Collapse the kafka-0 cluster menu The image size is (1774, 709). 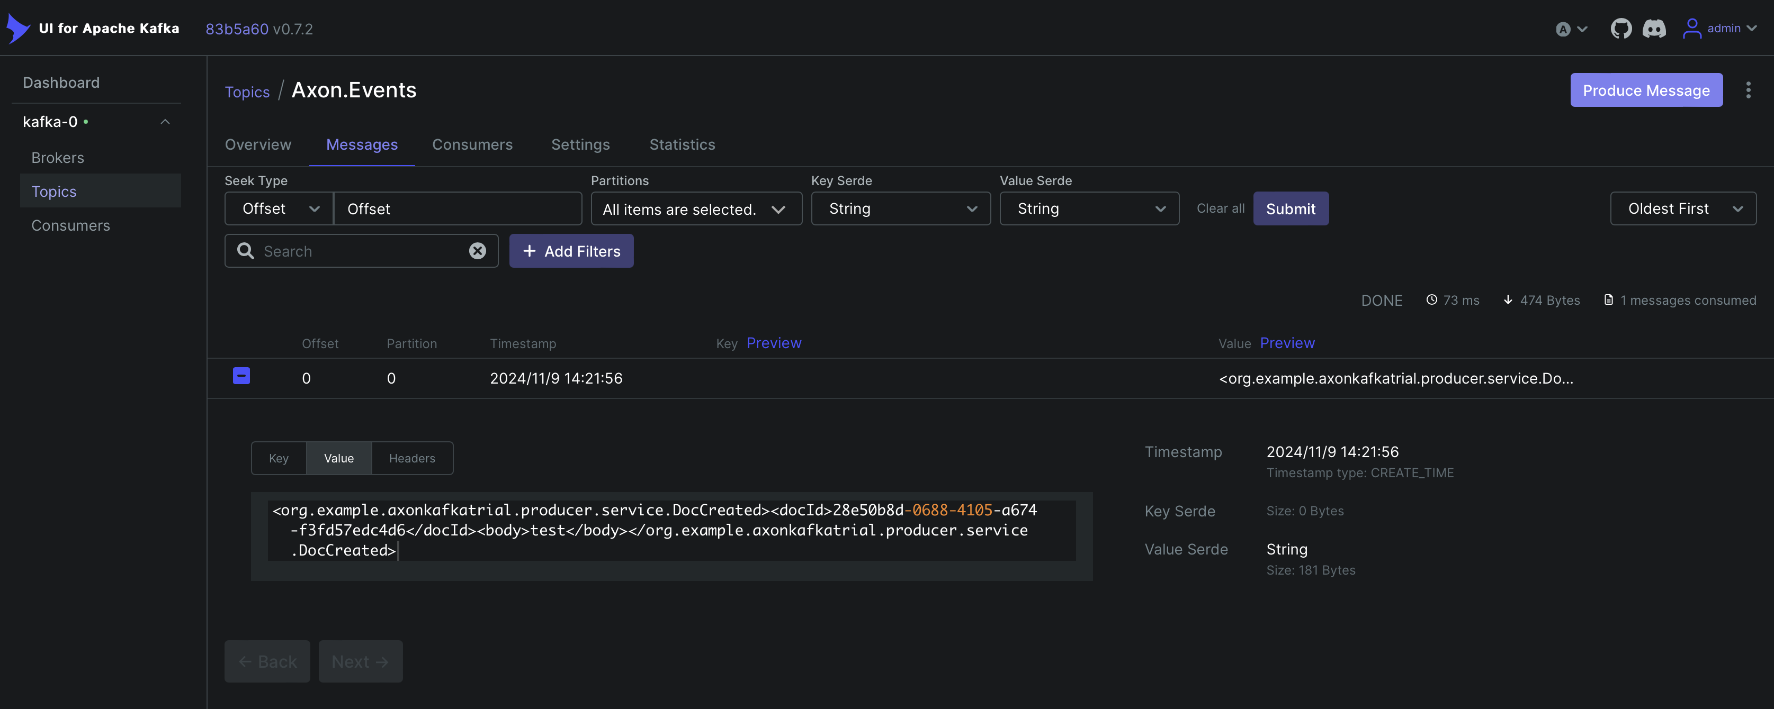165,122
